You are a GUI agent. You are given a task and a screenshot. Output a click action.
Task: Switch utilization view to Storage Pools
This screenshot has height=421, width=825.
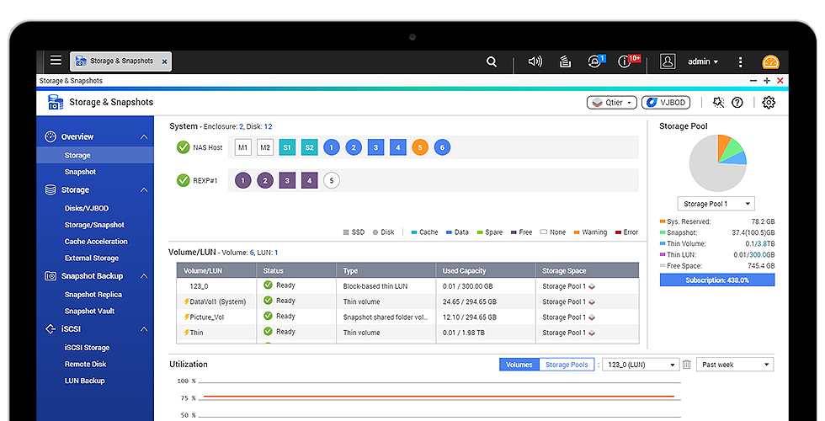click(567, 365)
